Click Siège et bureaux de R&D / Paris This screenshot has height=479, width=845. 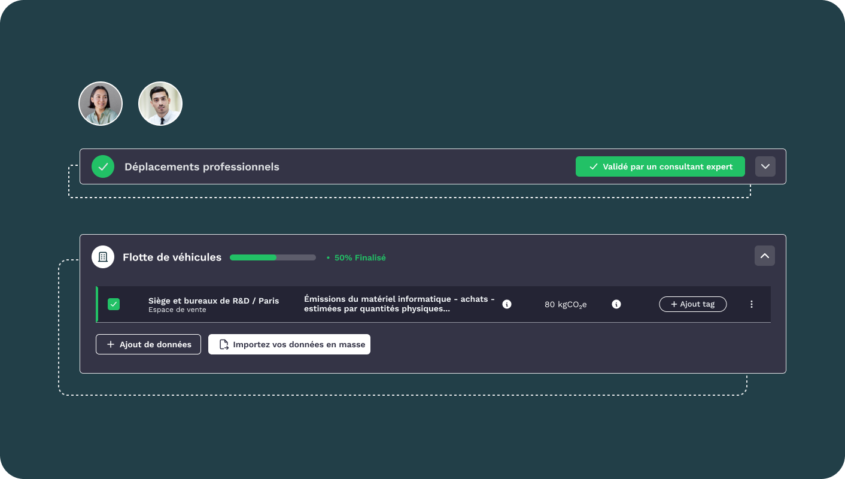point(214,301)
